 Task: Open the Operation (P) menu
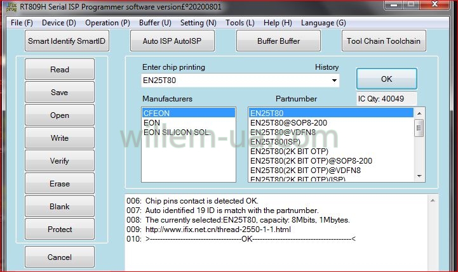coord(107,23)
